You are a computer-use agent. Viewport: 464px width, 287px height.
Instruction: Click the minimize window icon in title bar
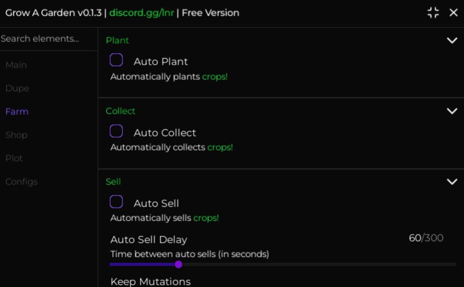pos(433,13)
